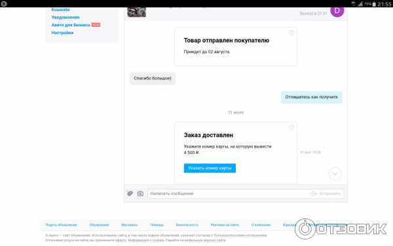
Task: Open footer link Безопасность
Action: [187, 225]
